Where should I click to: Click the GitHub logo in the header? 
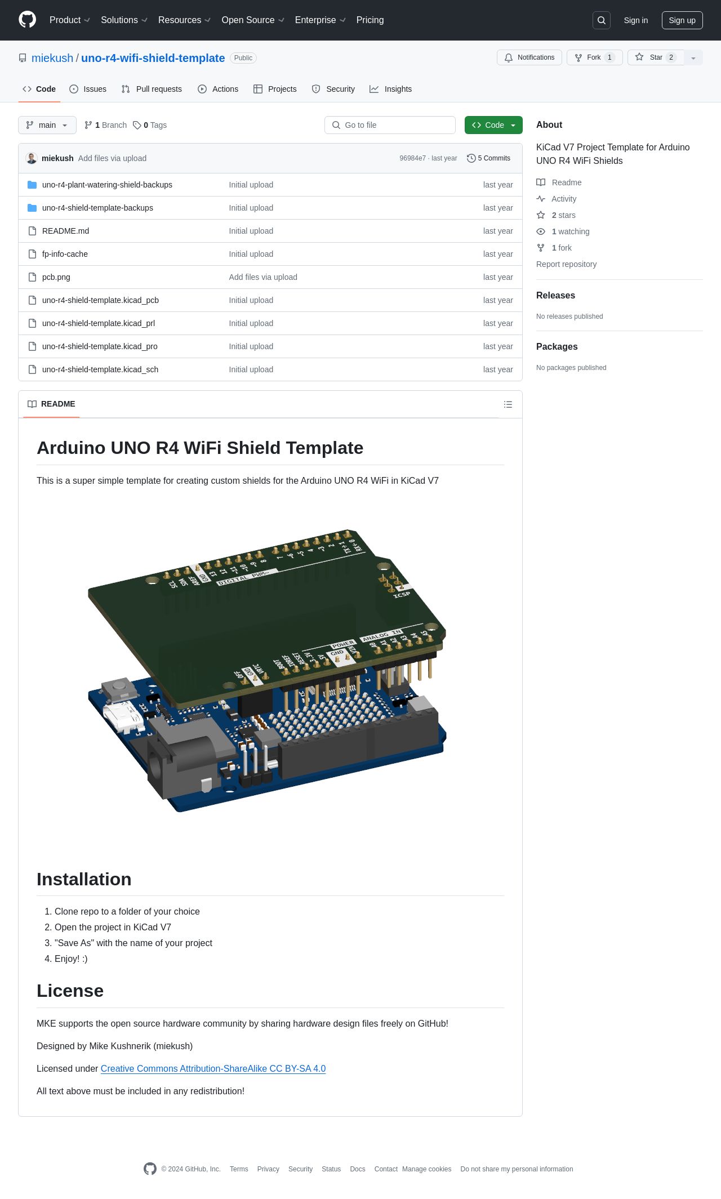click(27, 20)
